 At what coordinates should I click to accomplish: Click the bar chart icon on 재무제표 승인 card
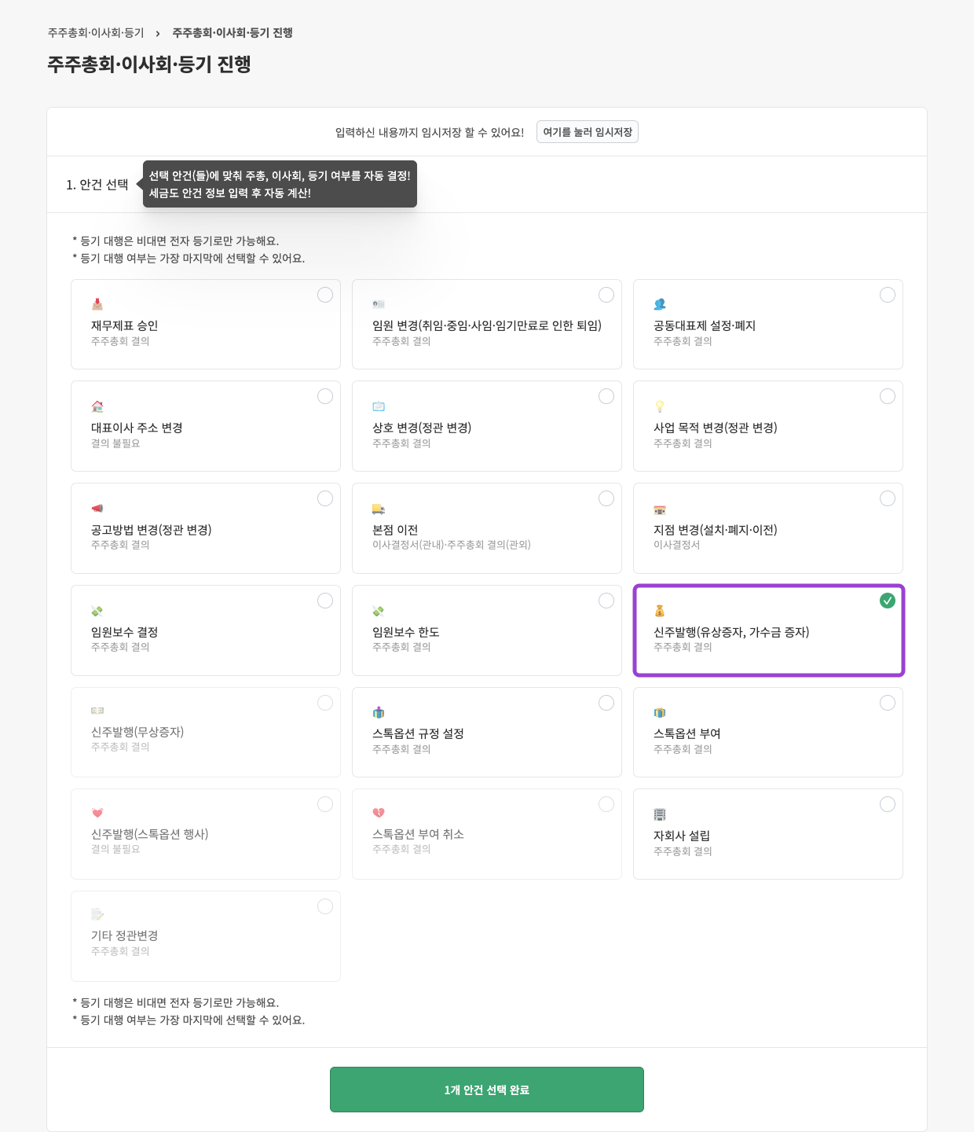[97, 303]
